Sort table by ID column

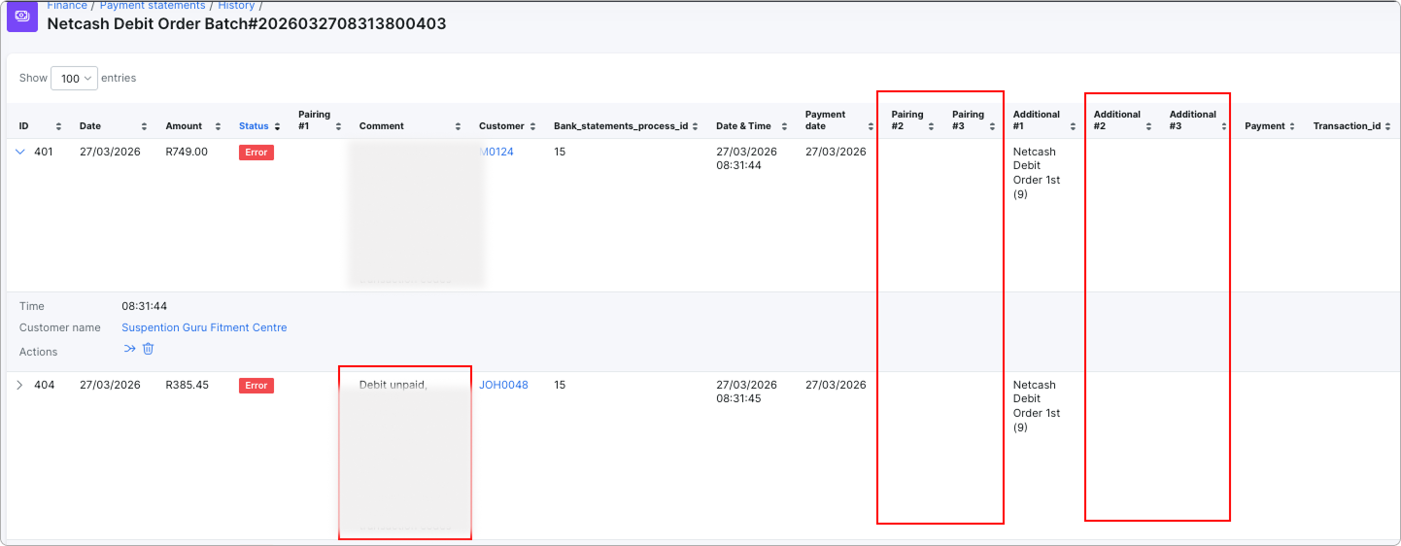coord(40,126)
